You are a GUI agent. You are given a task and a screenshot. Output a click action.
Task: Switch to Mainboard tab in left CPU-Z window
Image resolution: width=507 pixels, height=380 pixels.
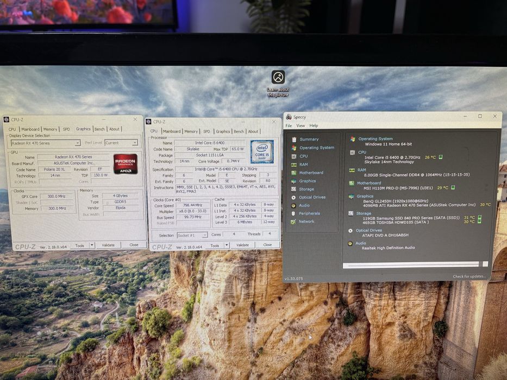[30, 129]
